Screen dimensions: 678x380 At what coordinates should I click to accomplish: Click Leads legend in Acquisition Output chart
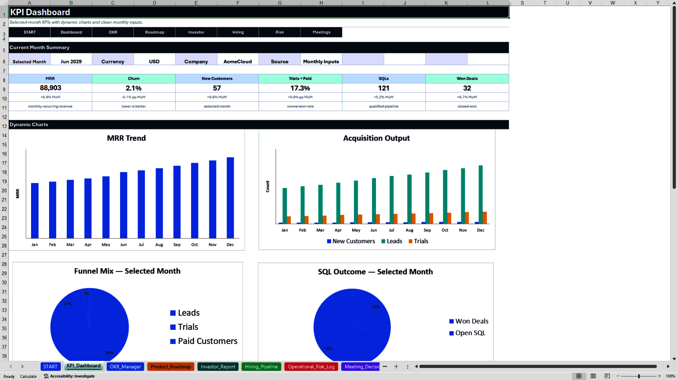tap(392, 241)
